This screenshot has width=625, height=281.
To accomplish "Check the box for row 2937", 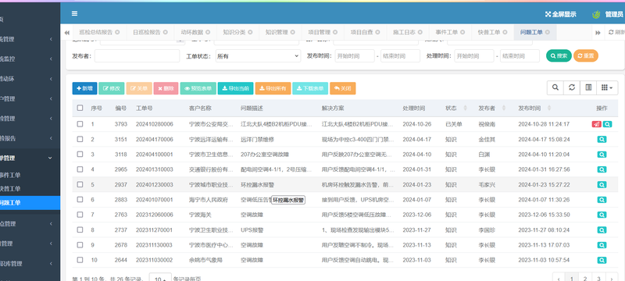I will [80, 185].
